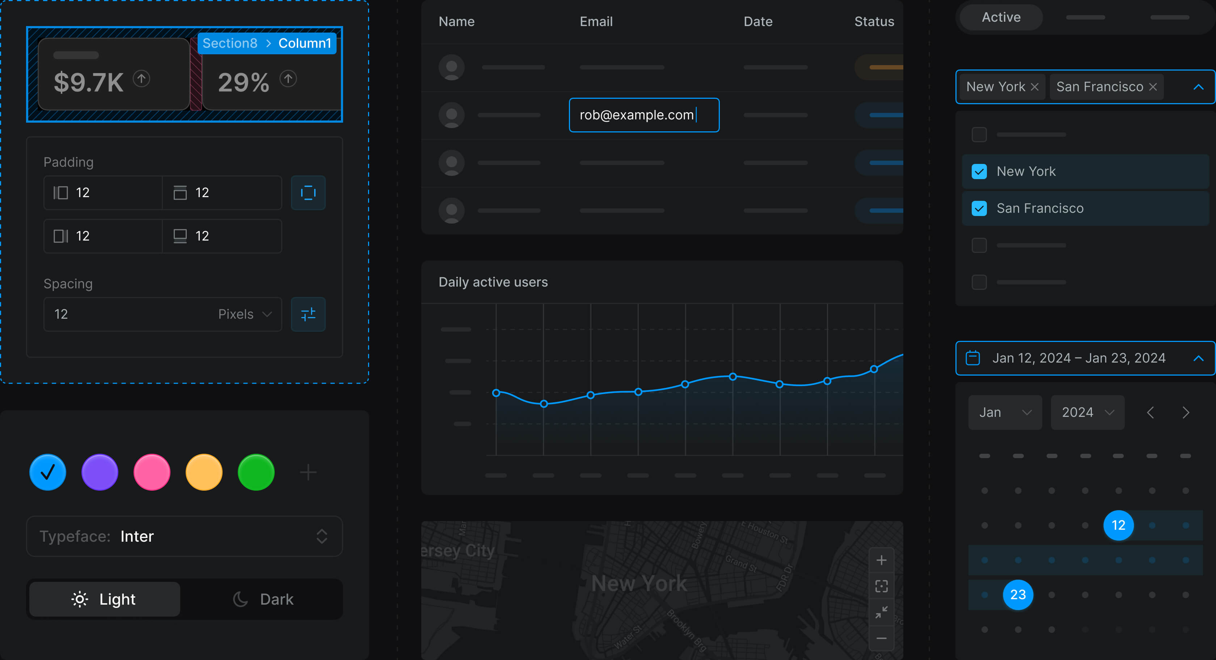Click the fullscreen icon on the map controls
Viewport: 1216px width, 660px height.
coord(882,586)
